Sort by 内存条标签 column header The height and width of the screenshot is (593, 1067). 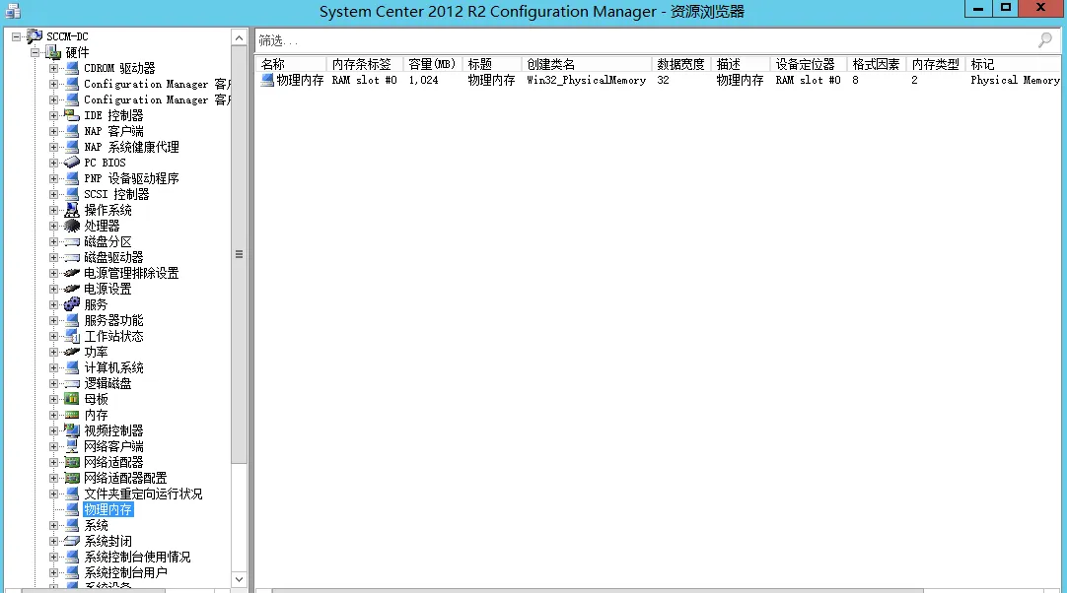click(365, 64)
